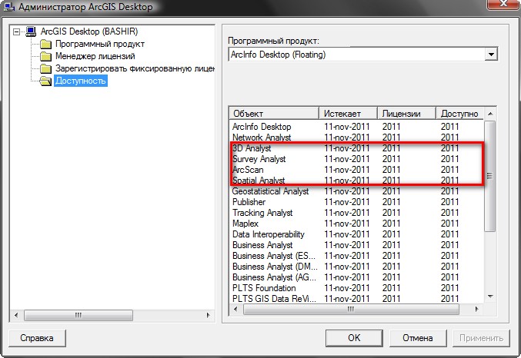Select the Maplex row
Screen dimensions: 521x358
[x=357, y=224]
